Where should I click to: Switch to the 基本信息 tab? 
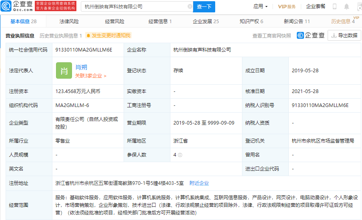[23, 22]
